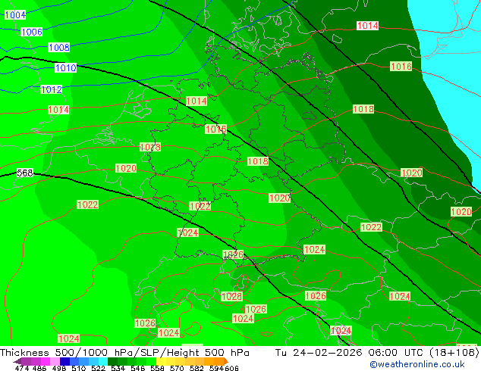This screenshot has width=481, height=371.
Task: Click the orange right arrow of the legend
Action: pos(226,361)
